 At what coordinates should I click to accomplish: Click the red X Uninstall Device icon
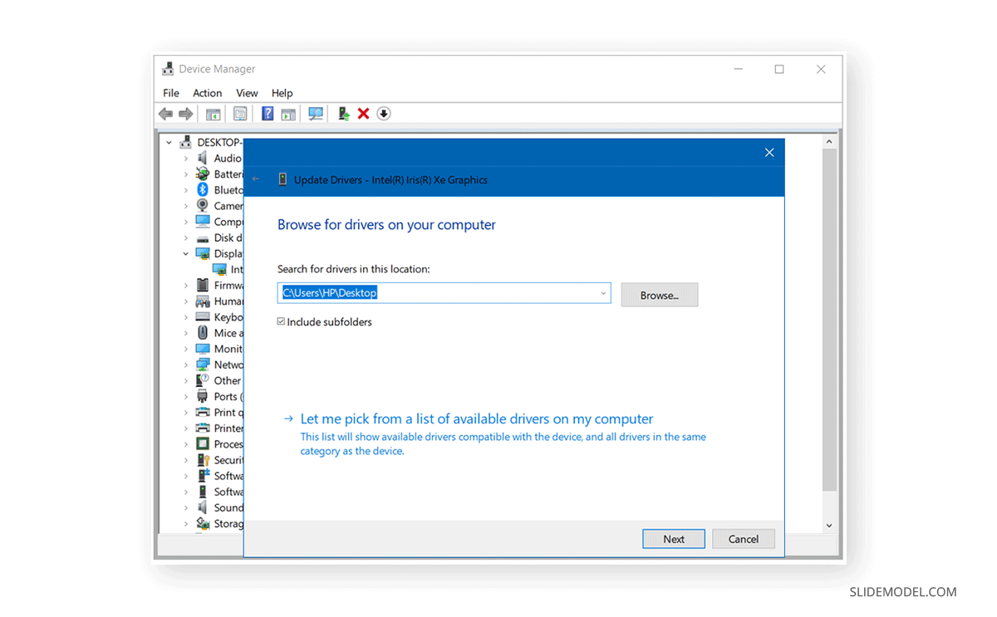click(x=363, y=113)
